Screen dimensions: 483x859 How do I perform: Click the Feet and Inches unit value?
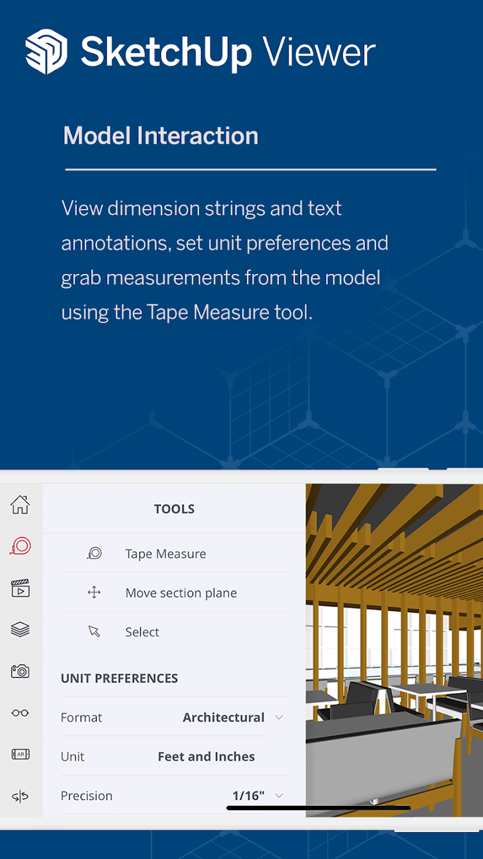click(206, 756)
